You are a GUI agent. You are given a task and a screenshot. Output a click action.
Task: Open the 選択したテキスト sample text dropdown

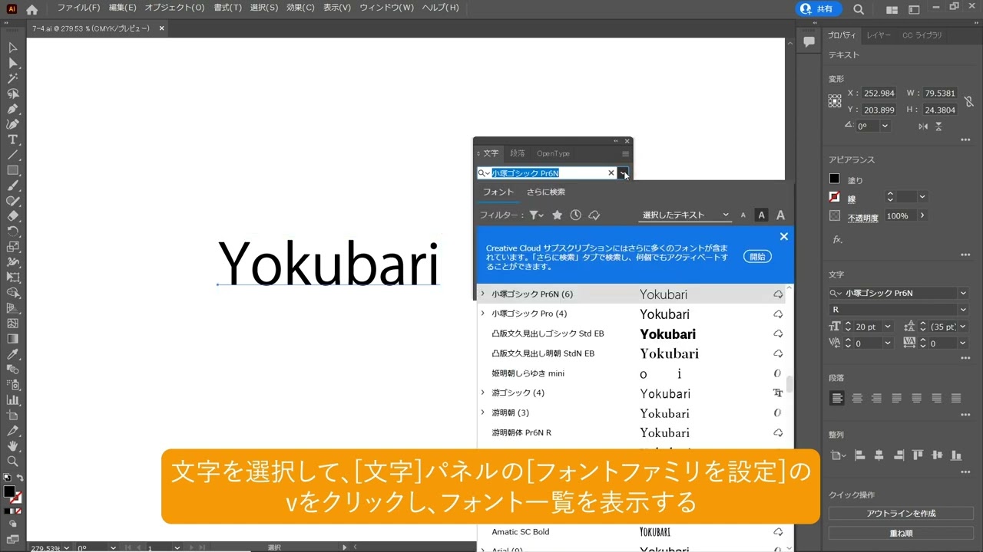685,215
